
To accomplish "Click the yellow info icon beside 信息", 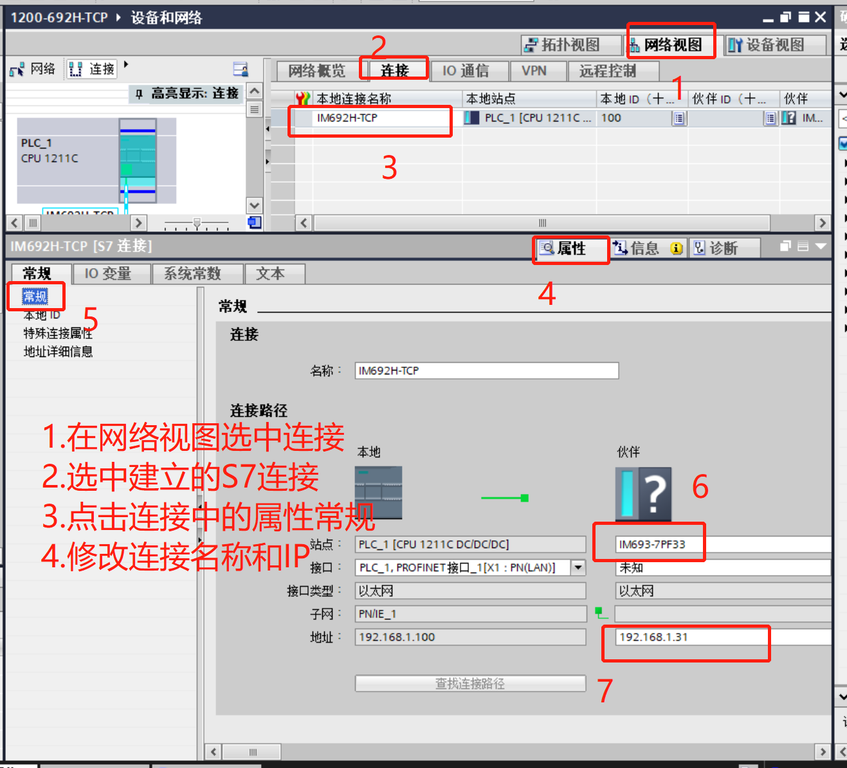I will [x=677, y=248].
